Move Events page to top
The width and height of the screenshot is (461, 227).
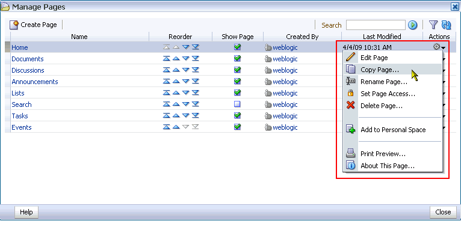167,127
